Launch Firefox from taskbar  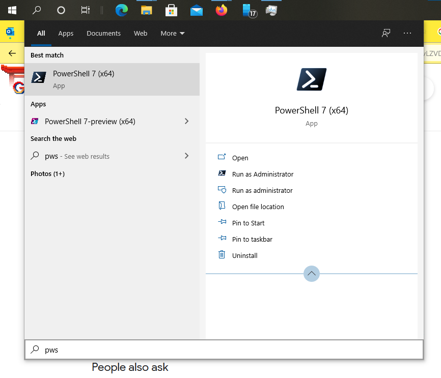click(222, 10)
